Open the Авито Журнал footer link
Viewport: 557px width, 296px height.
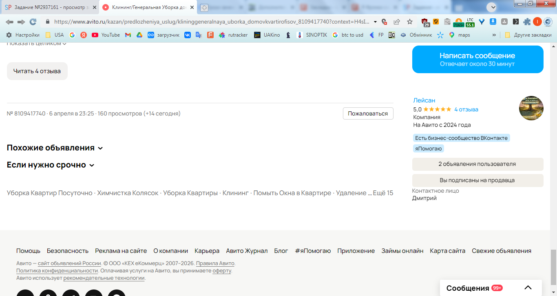click(x=247, y=251)
